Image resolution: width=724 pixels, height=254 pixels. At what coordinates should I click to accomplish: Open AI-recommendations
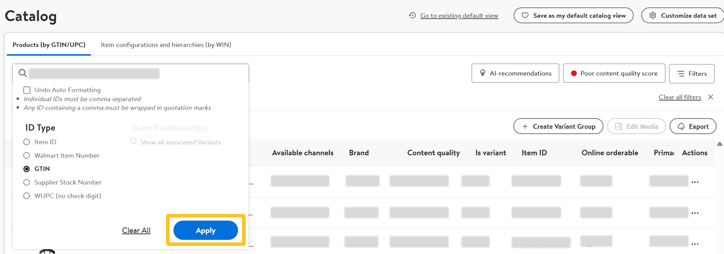[515, 73]
